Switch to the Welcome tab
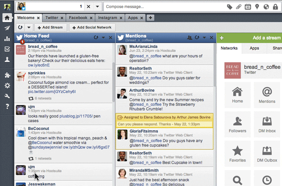 pyautogui.click(x=26, y=18)
